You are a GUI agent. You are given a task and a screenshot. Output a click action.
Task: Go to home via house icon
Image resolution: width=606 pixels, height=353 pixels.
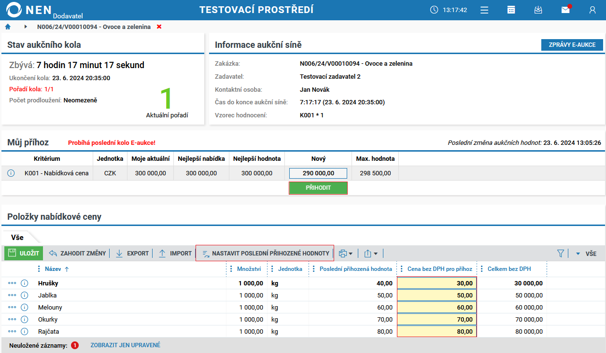[7, 27]
